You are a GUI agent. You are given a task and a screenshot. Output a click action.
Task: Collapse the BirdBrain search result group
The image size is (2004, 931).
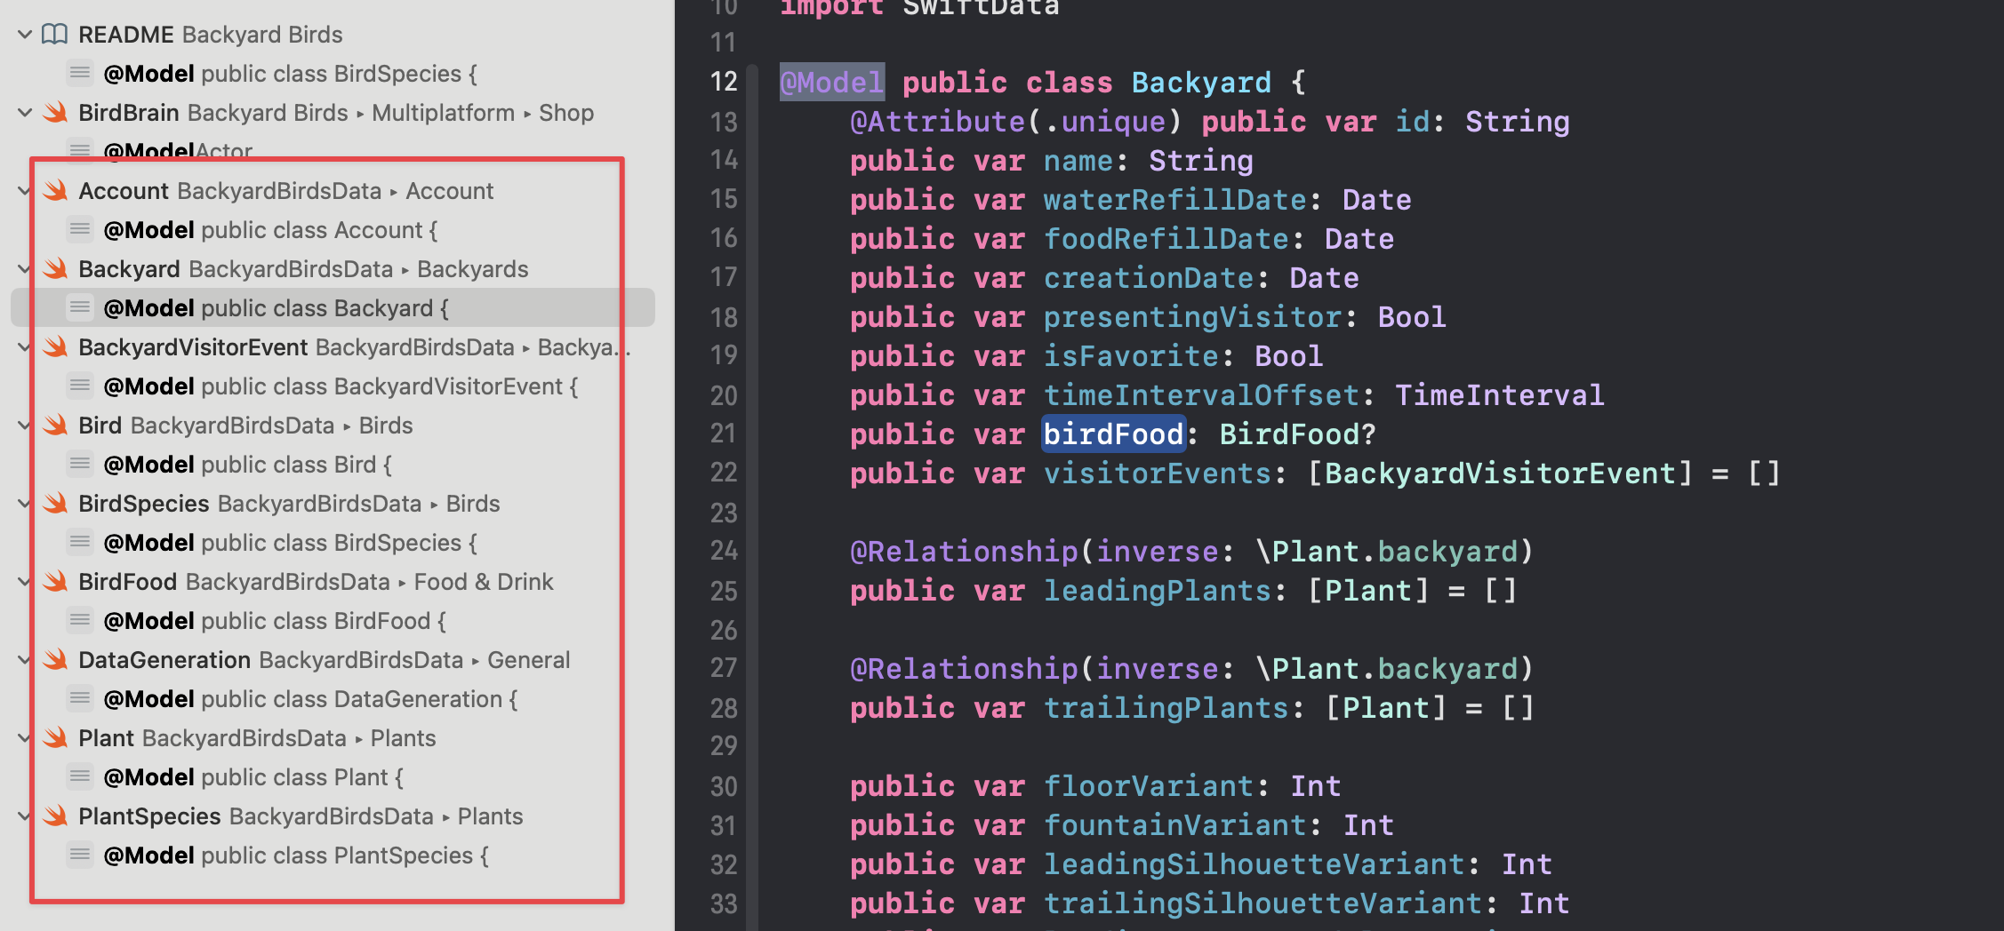pos(25,113)
